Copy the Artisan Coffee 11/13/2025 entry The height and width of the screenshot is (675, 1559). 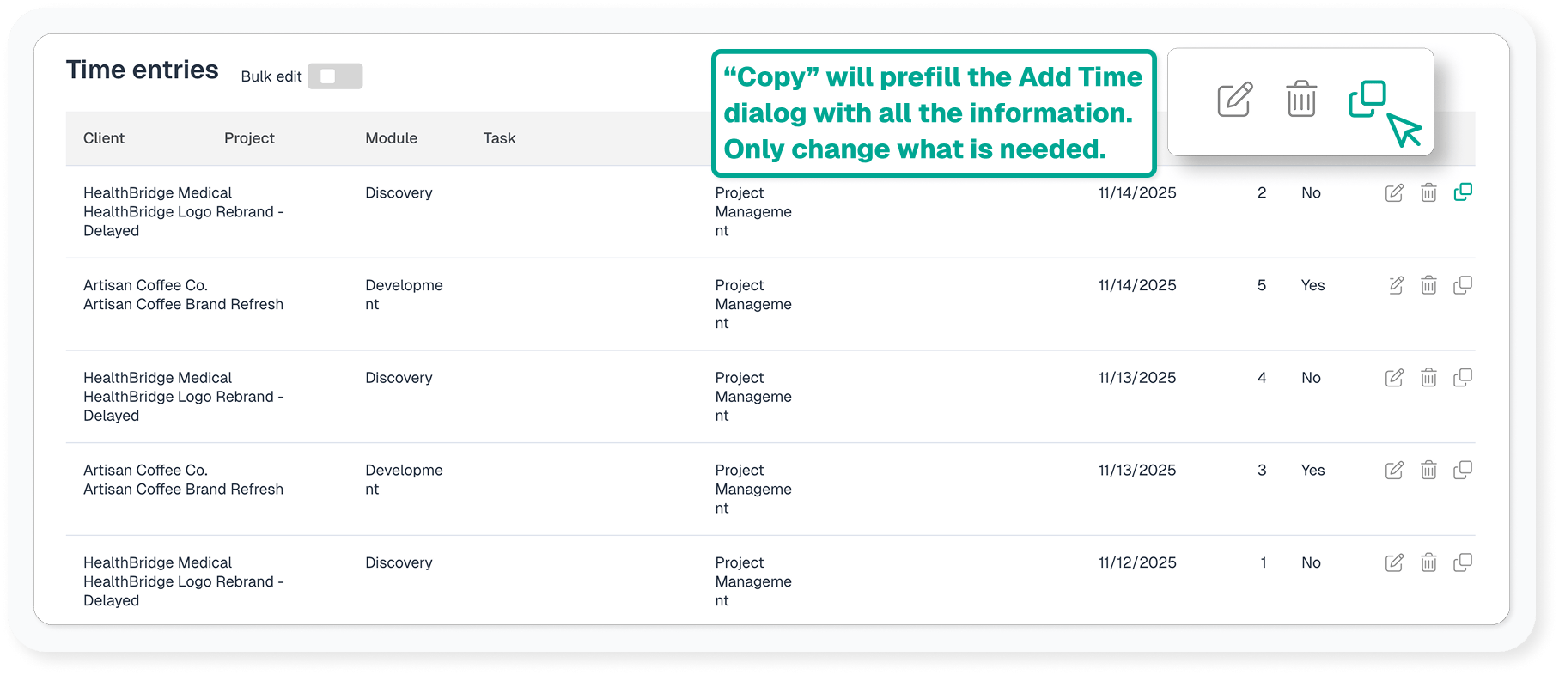click(1463, 471)
